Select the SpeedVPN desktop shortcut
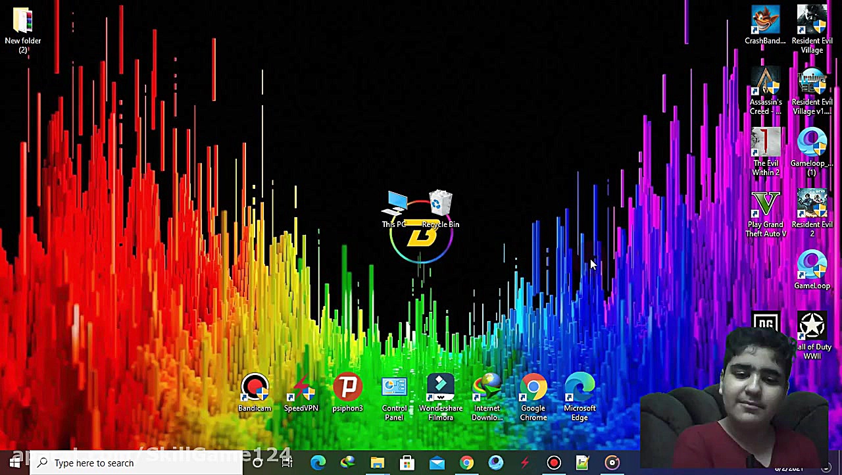This screenshot has height=475, width=842. (301, 393)
